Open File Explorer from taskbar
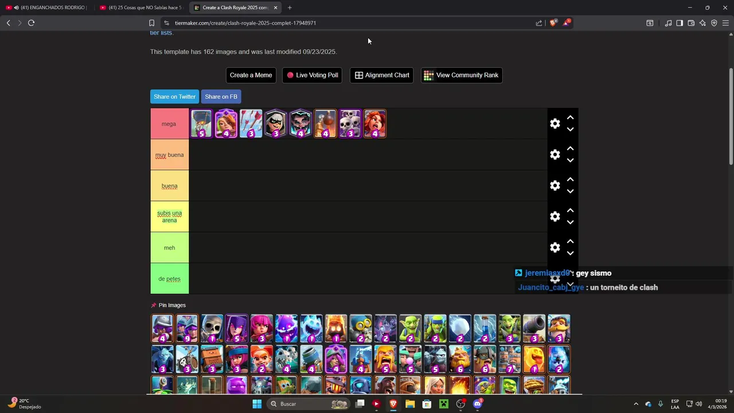 [410, 404]
